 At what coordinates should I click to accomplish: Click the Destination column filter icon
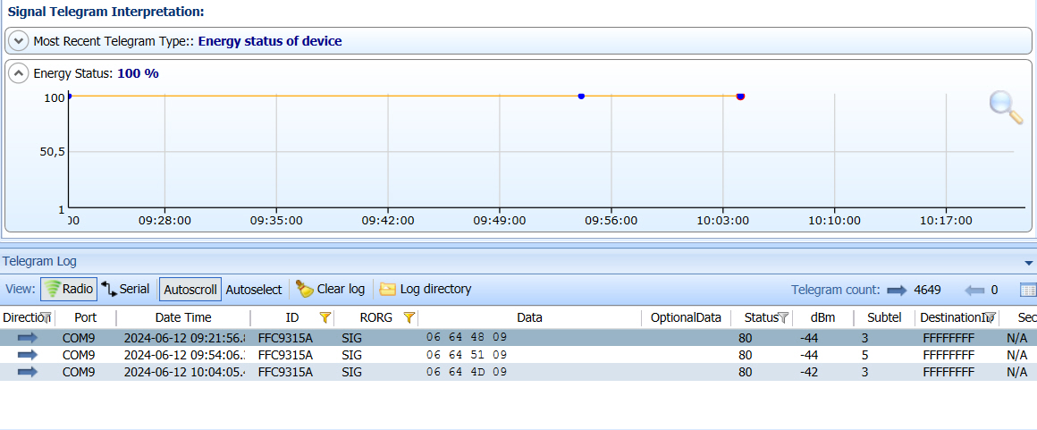point(989,317)
